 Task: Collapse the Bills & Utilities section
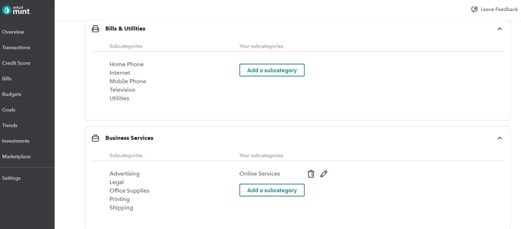point(499,29)
